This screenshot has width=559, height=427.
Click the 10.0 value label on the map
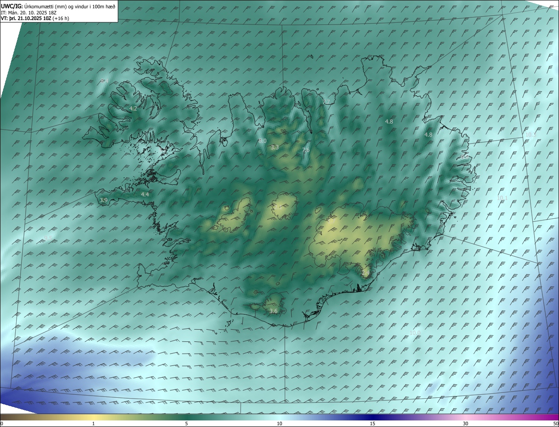click(x=415, y=333)
